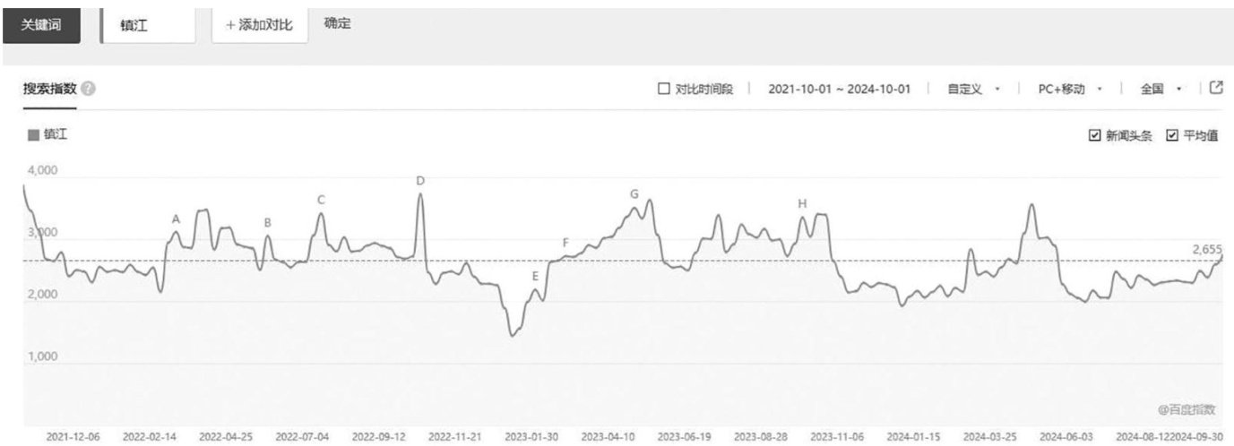Screen dimensions: 1234x446
Task: Toggle the 平均值 checkbox off
Action: coord(1171,135)
